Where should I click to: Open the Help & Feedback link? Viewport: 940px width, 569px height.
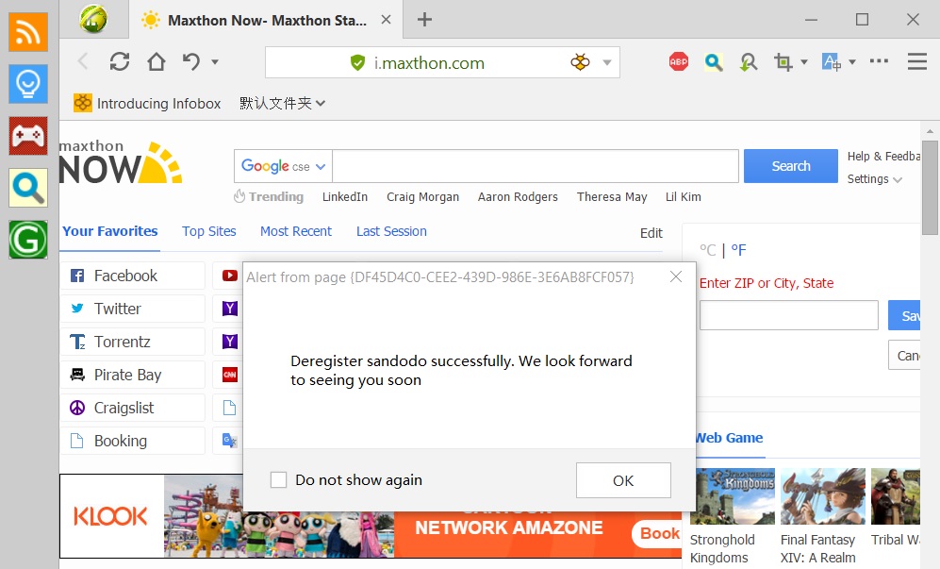click(883, 156)
